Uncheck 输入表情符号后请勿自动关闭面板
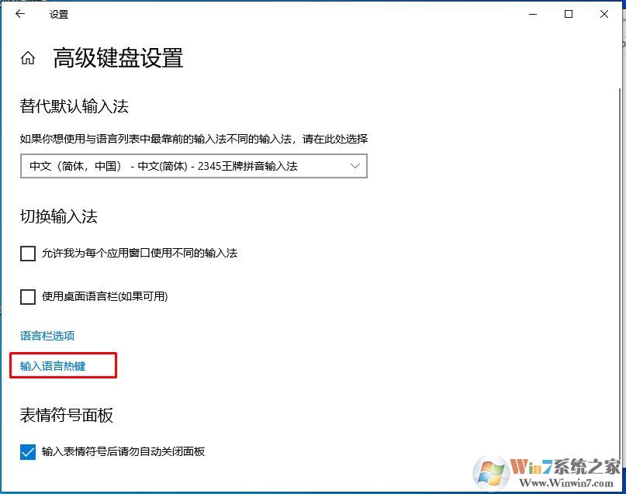The image size is (626, 494). (x=28, y=451)
